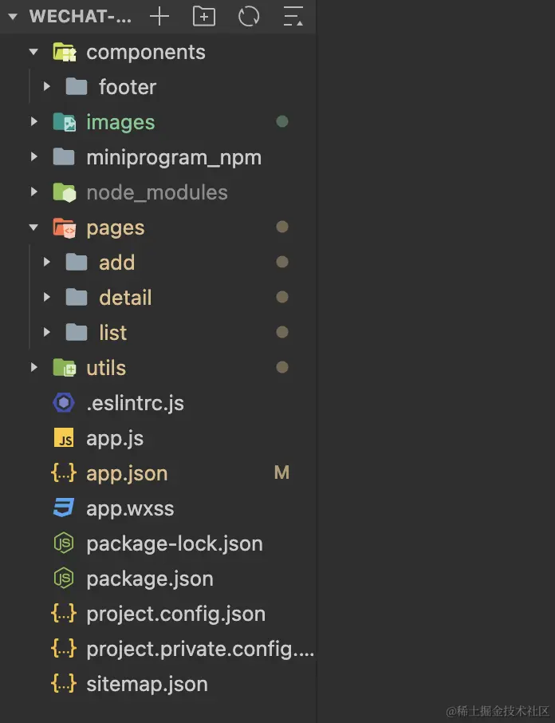555x723 pixels.
Task: Click the detail folder icon
Action: [x=77, y=297]
